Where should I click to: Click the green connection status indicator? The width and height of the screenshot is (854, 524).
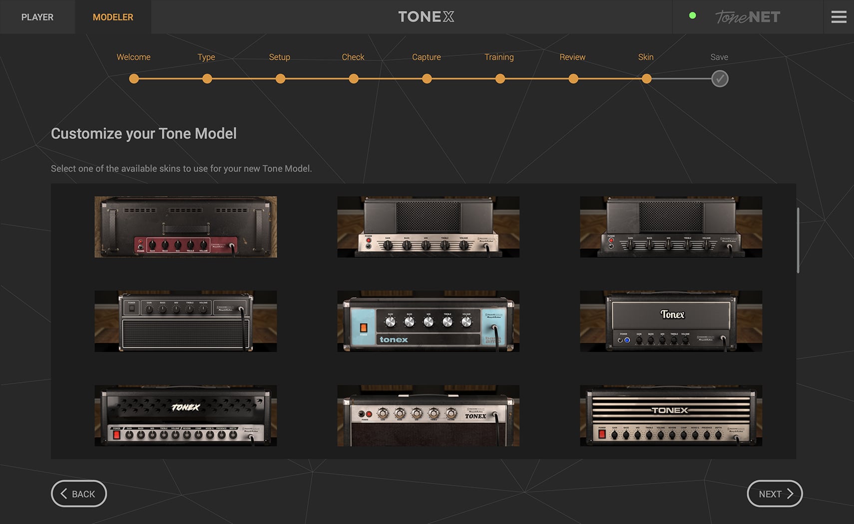click(x=692, y=15)
